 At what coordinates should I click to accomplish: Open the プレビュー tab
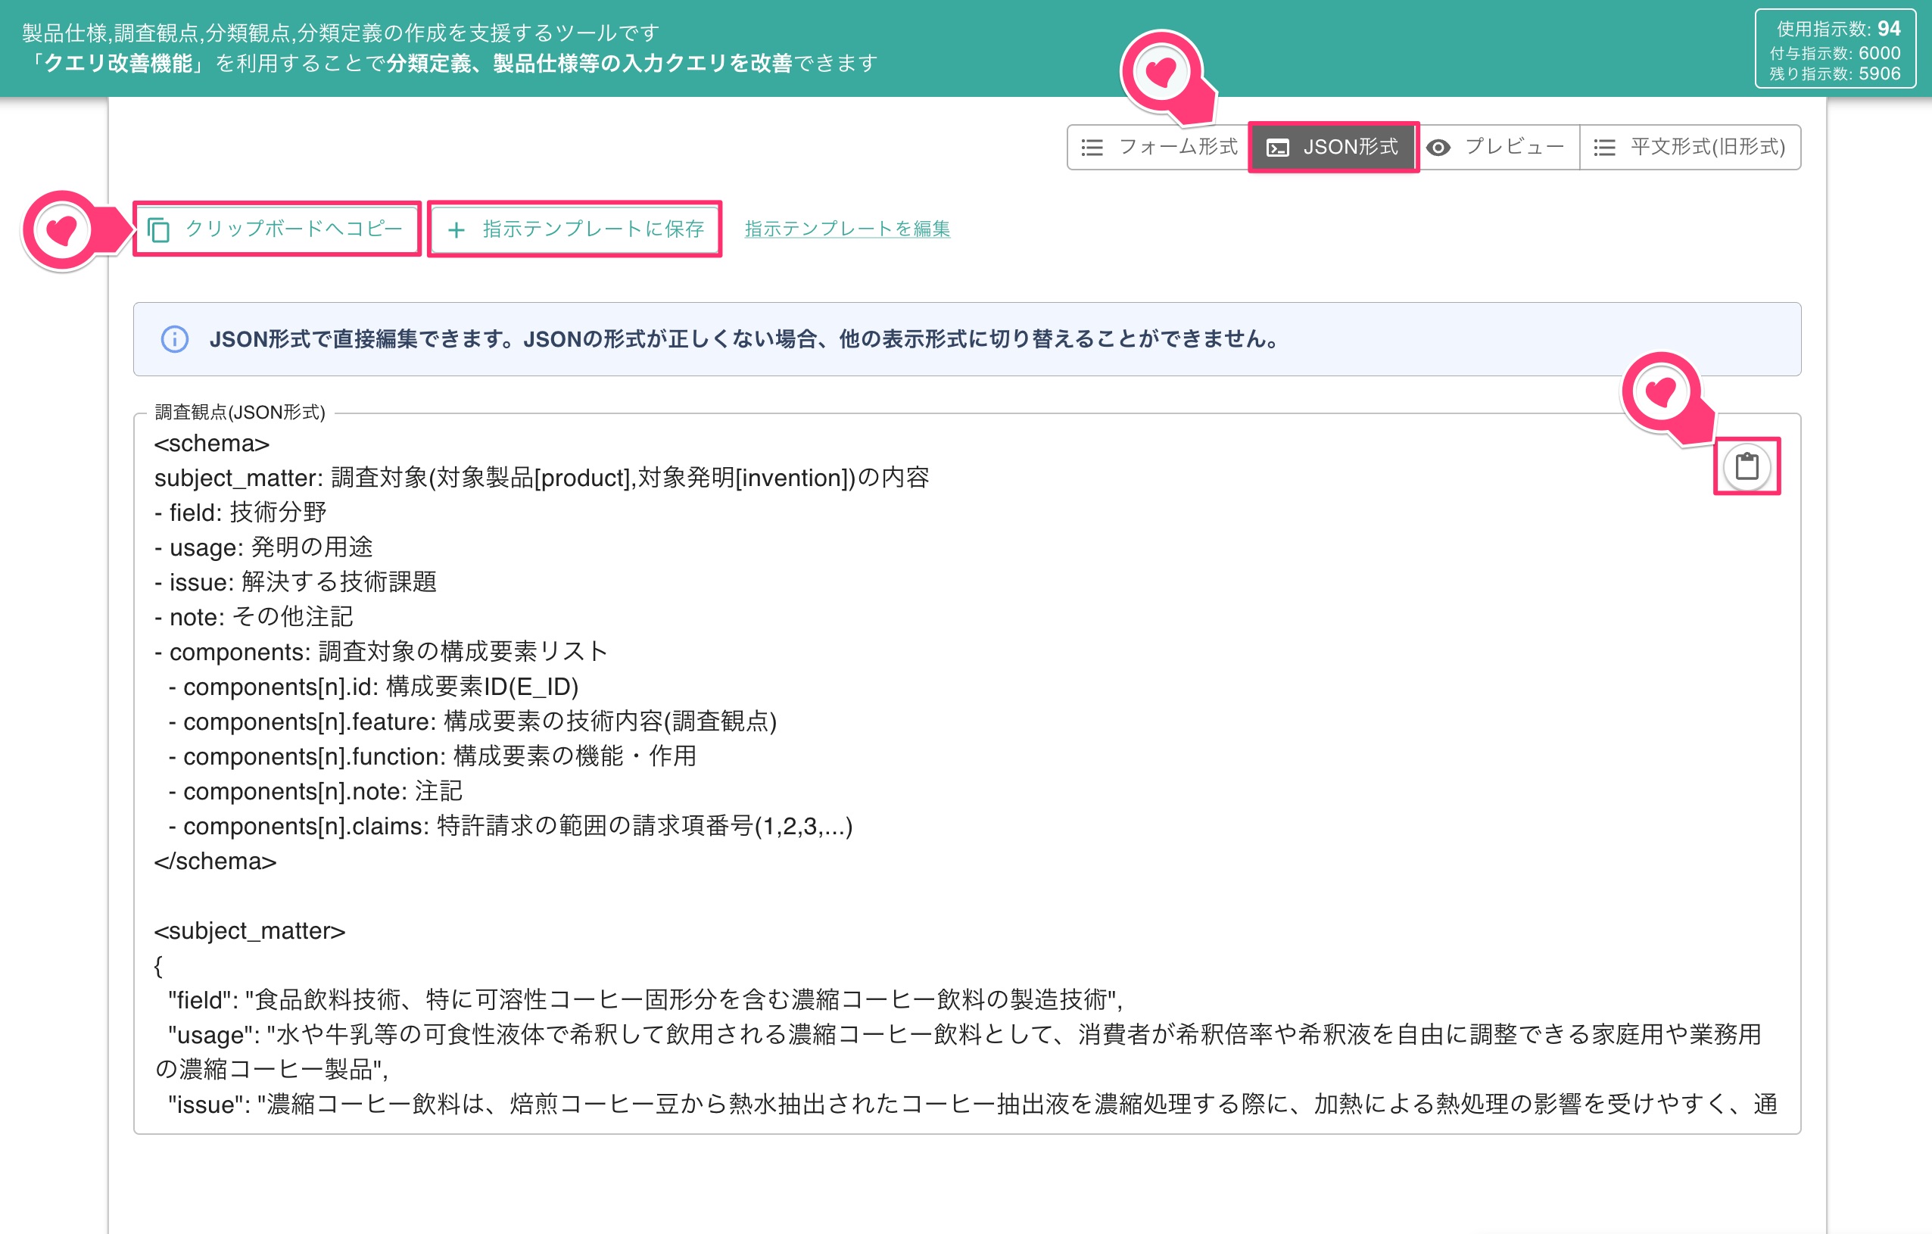point(1498,147)
